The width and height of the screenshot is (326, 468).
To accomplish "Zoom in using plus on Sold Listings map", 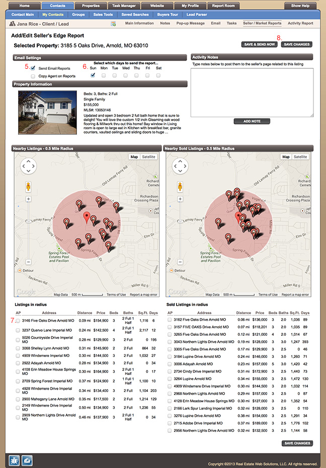I will [x=180, y=199].
